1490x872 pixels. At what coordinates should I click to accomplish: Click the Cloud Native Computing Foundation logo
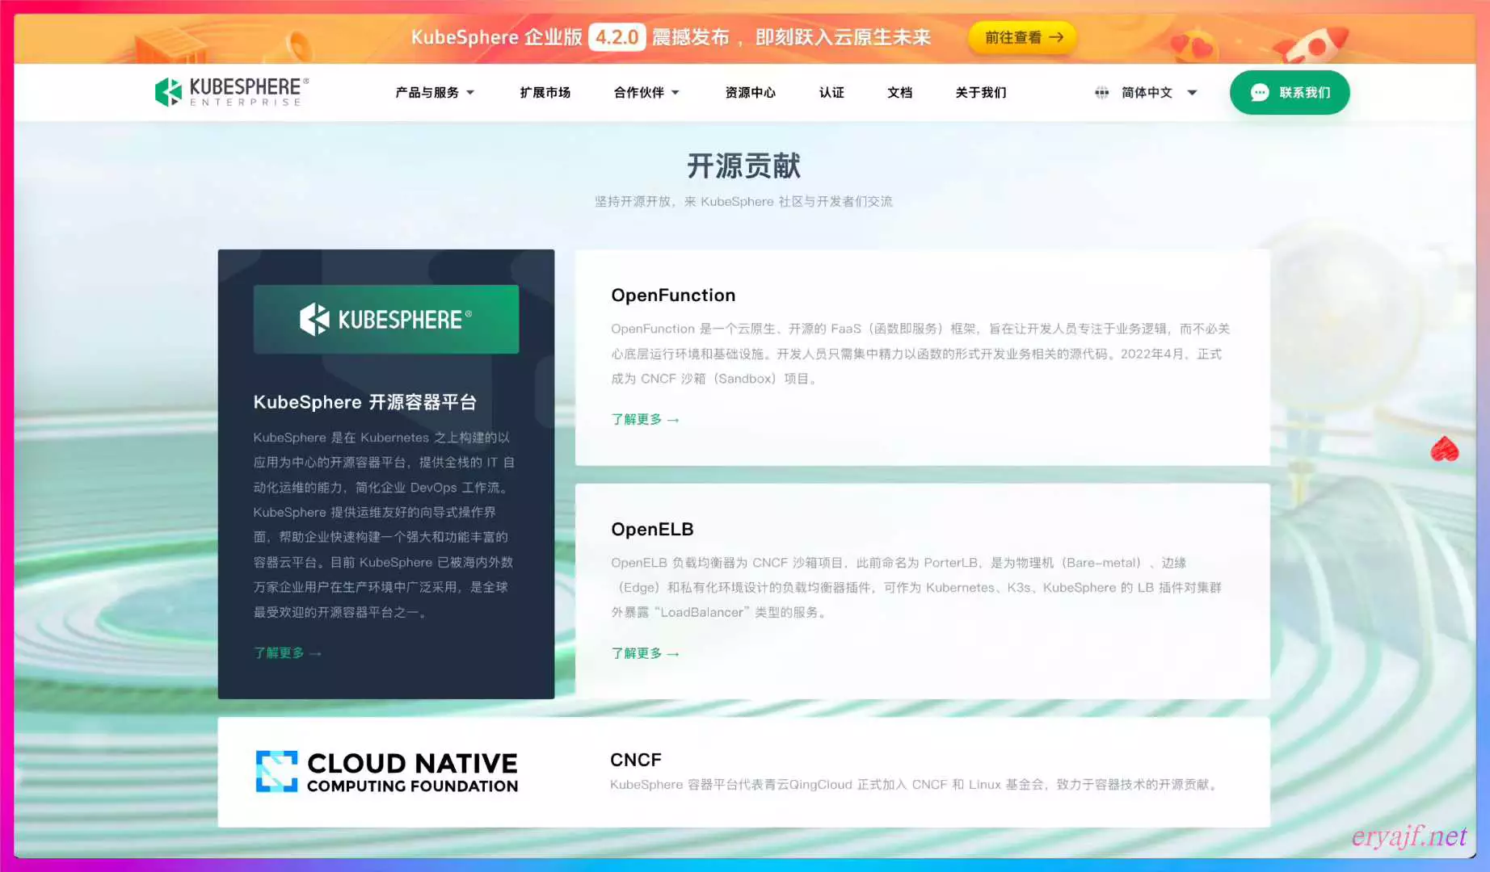coord(386,772)
